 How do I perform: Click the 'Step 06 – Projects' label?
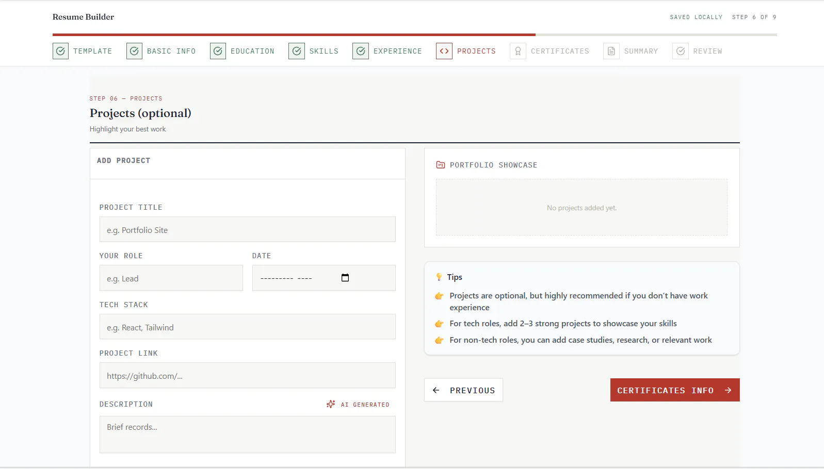126,98
